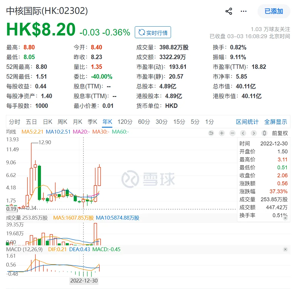Open the three-dots more options menu
Screen dimensions: 296x289
[244, 11]
